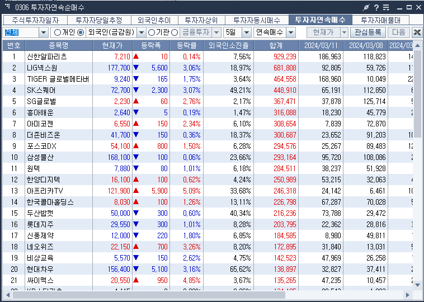Click the horizontal scrollbar thumb
Image resolution: width=424 pixels, height=302 pixels.
(x=149, y=295)
